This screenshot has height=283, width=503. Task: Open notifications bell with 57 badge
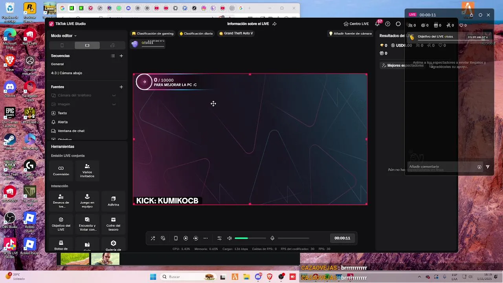(x=378, y=24)
